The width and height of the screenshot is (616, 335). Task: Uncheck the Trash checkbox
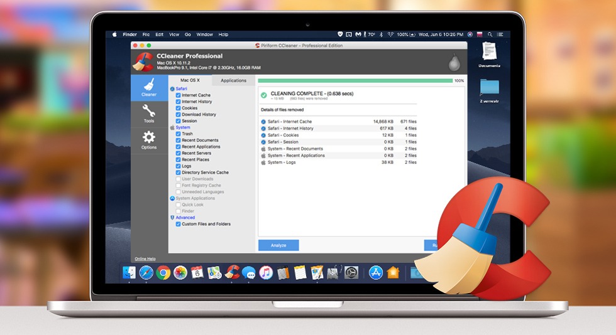tap(178, 134)
